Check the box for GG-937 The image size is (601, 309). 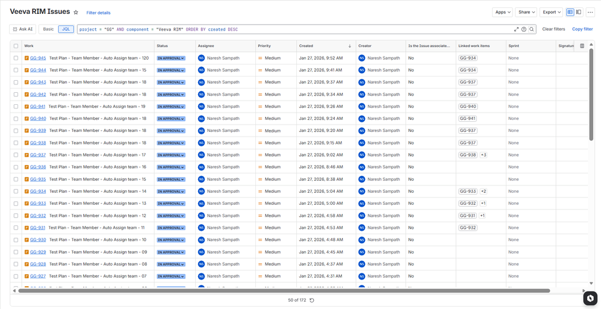point(16,155)
